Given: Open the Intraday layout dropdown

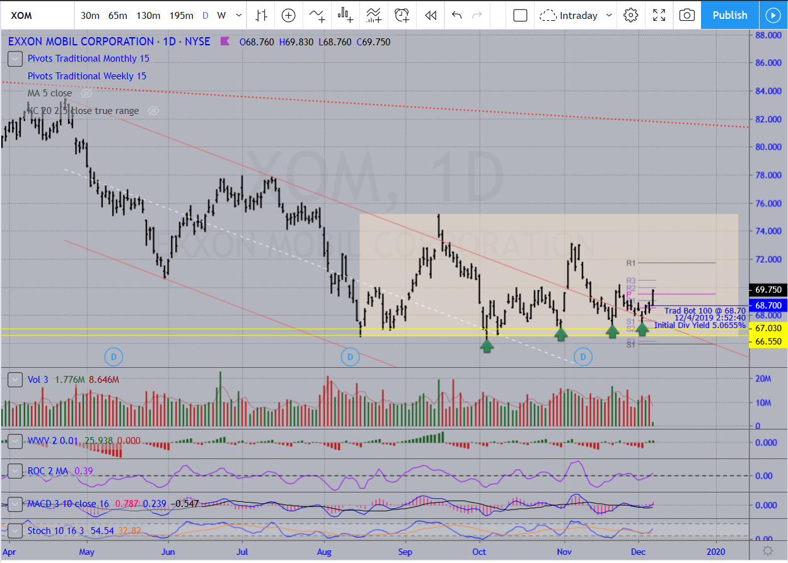Looking at the screenshot, I should [x=574, y=15].
